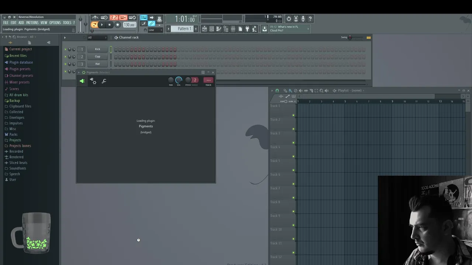The height and width of the screenshot is (265, 472).
Task: Open the View playlist toolbar icon
Action: click(x=205, y=29)
